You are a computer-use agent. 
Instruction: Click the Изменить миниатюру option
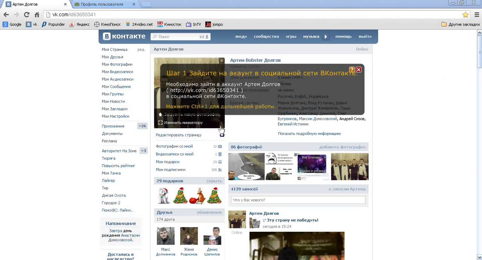click(180, 122)
